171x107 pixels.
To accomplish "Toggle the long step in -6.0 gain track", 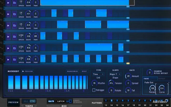I will 99,47.
